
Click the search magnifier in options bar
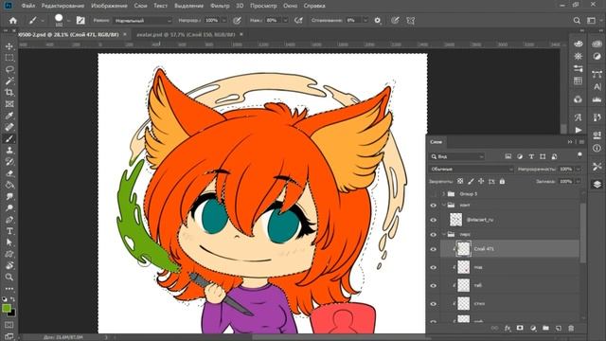[x=577, y=21]
